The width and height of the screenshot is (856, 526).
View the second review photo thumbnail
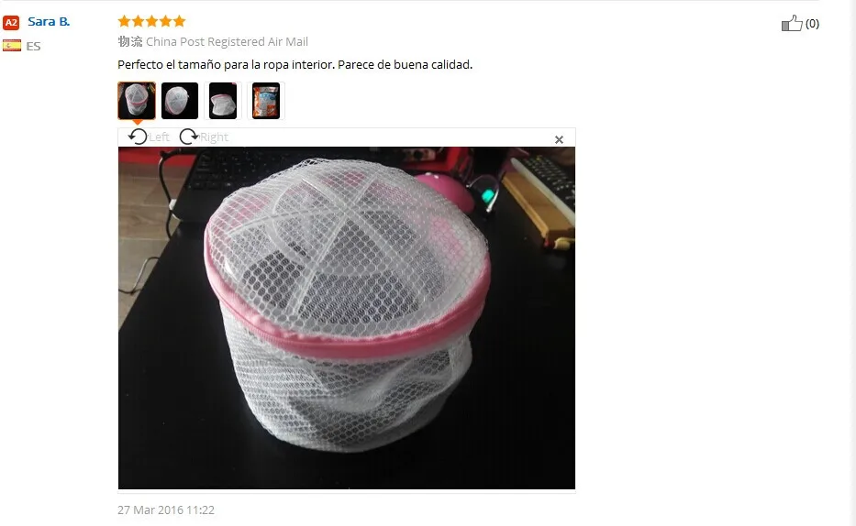(180, 100)
